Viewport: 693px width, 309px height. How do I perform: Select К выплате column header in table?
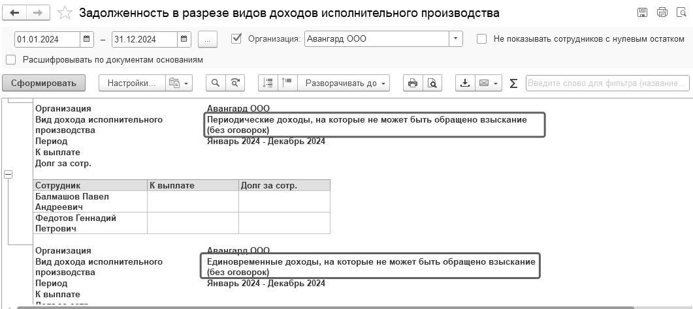click(x=193, y=185)
